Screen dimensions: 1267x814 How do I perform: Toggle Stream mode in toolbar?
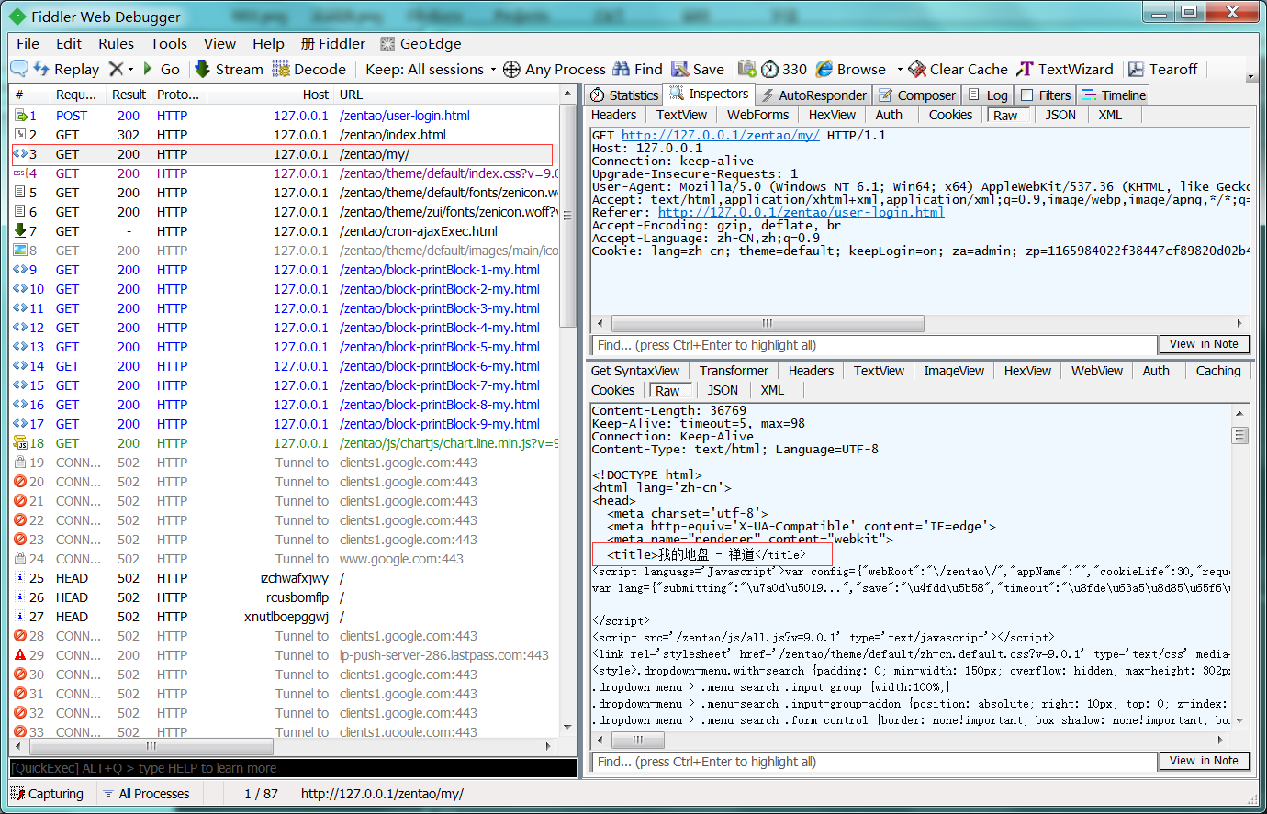(x=229, y=69)
